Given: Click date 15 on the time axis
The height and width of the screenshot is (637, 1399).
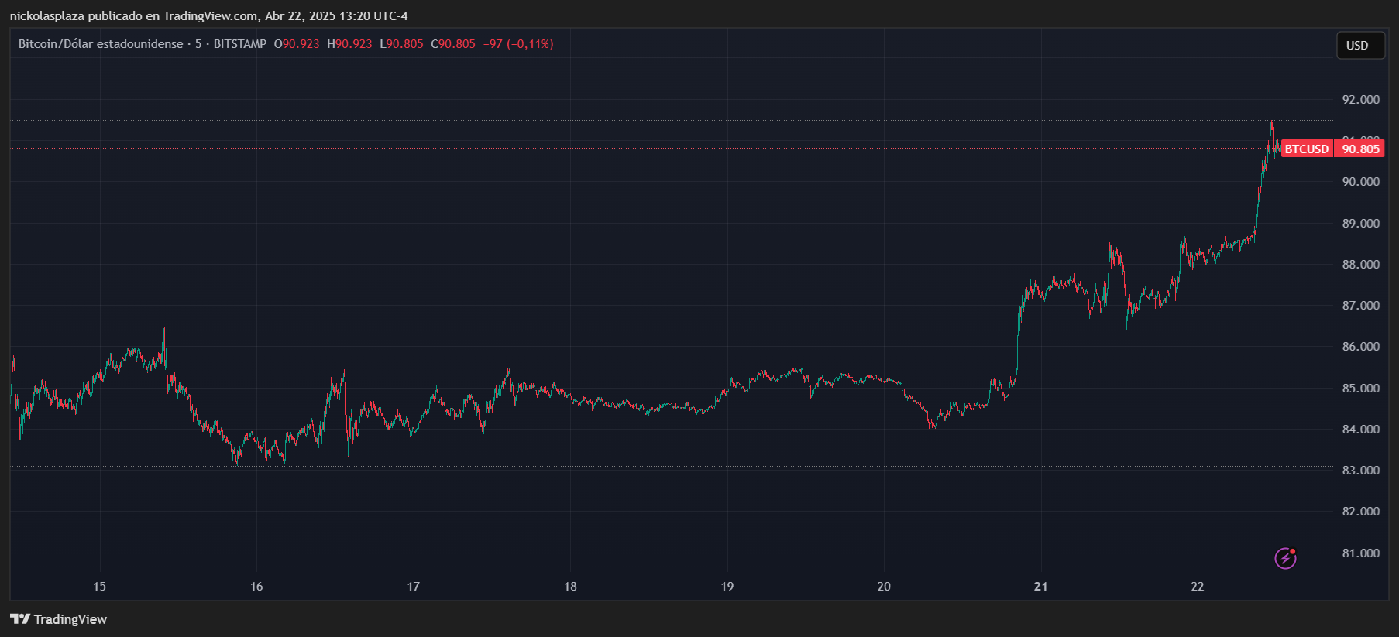Looking at the screenshot, I should tap(99, 586).
